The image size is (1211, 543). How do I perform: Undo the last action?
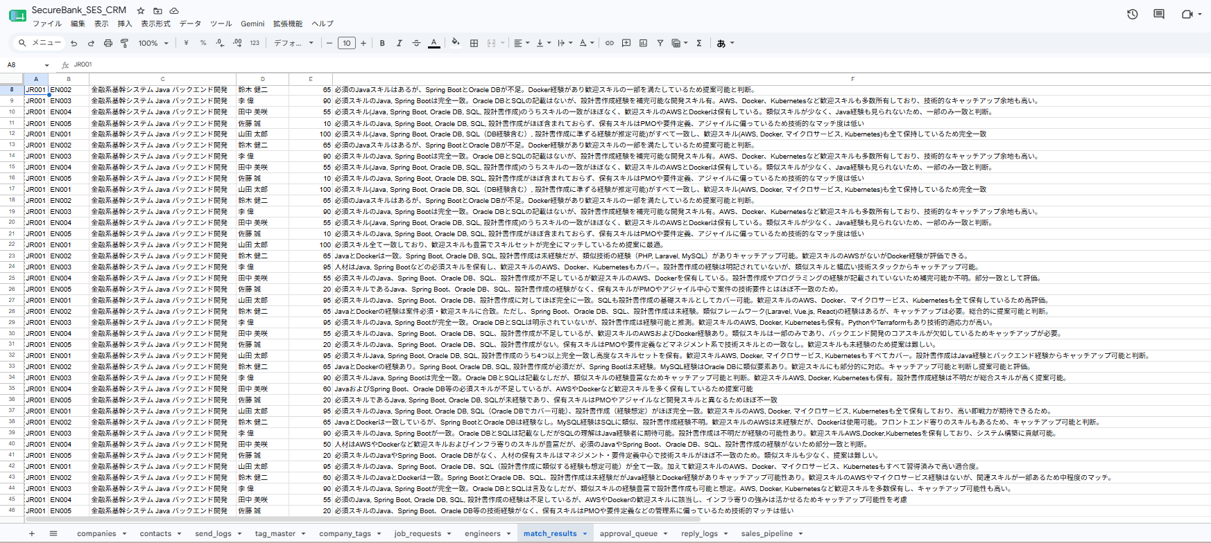74,43
